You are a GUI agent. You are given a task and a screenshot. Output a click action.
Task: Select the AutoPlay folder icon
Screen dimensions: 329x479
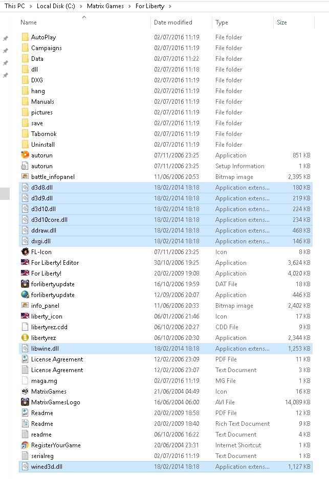[x=25, y=37]
